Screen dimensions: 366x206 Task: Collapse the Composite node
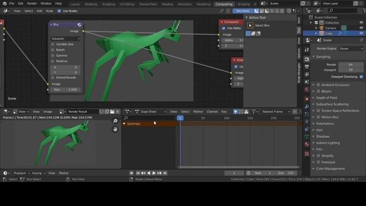click(222, 22)
